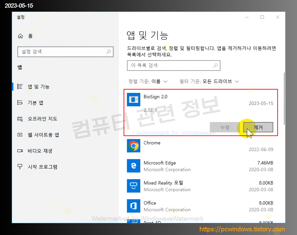Maximize the 설정 window
This screenshot has width=297, height=235.
(262, 17)
